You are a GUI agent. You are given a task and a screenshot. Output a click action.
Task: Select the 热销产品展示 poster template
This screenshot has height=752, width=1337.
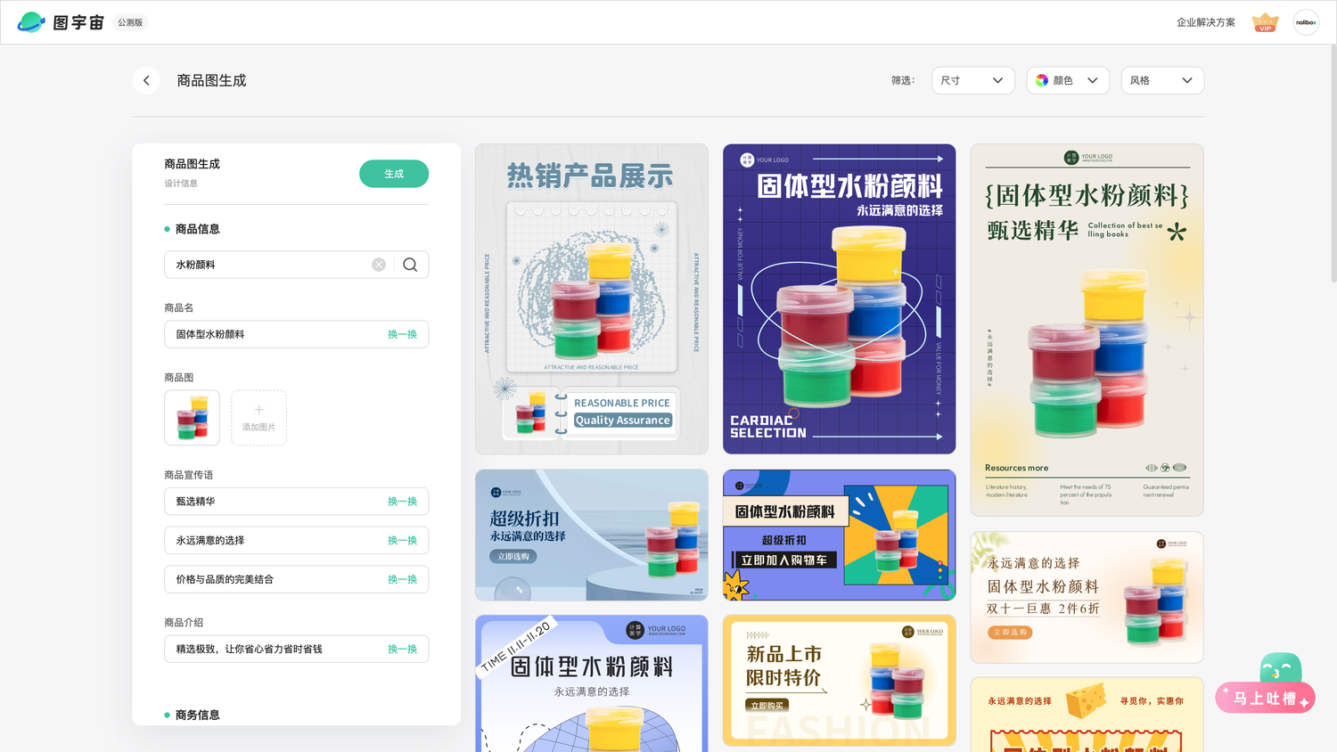click(592, 299)
